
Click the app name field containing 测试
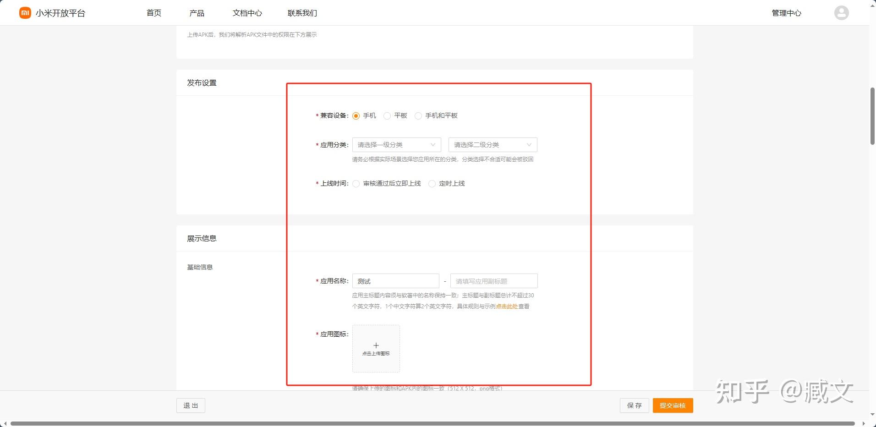point(395,281)
